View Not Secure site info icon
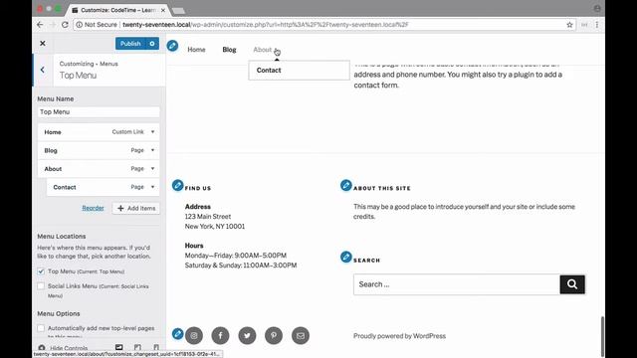This screenshot has height=358, width=637. point(80,25)
